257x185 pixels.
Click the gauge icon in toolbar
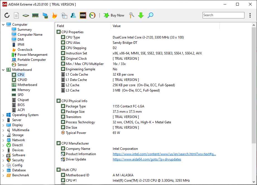92,15
